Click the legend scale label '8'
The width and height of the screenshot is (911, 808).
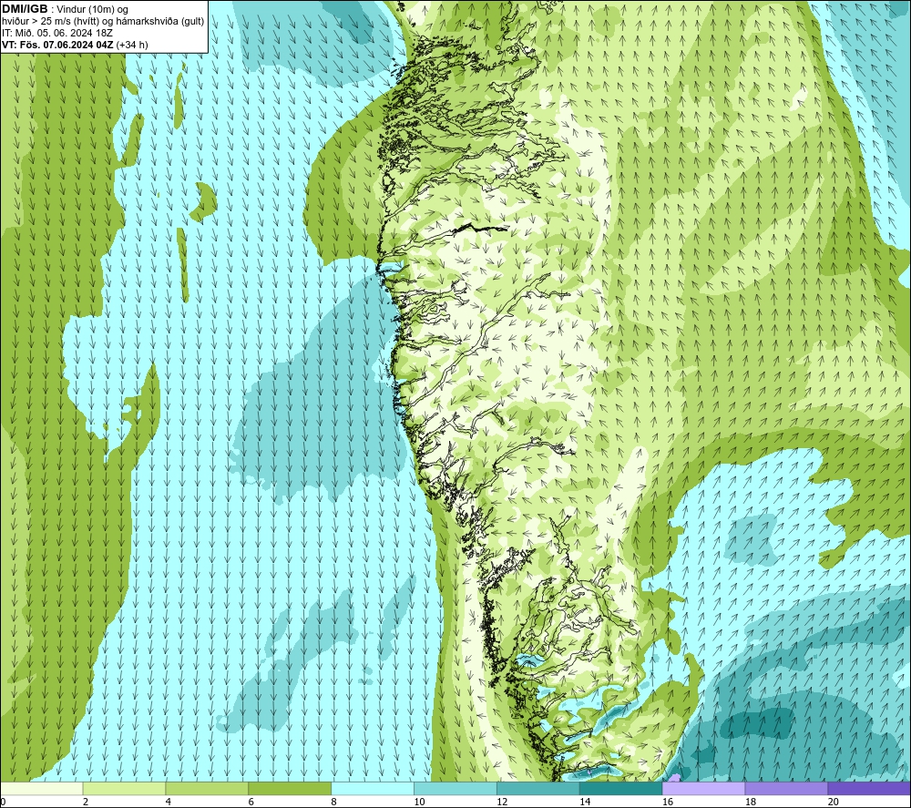333,803
